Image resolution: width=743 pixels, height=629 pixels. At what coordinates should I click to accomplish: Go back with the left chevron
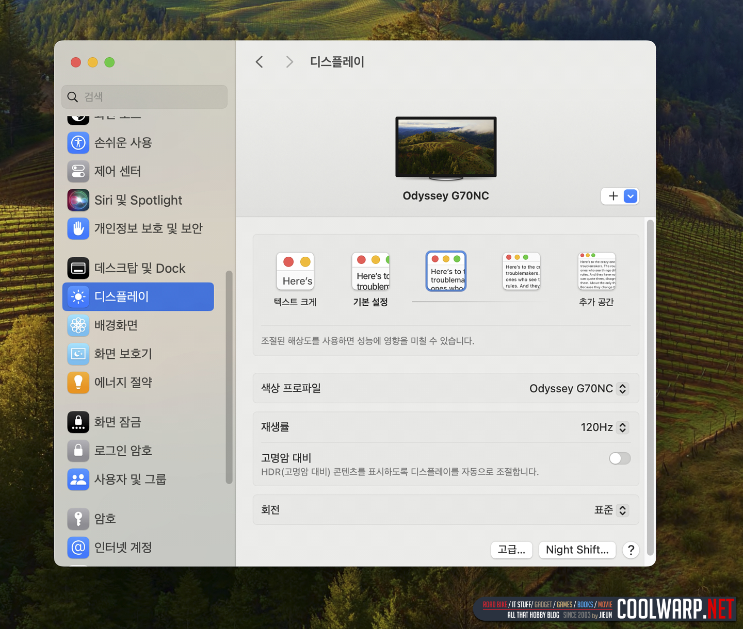[260, 62]
